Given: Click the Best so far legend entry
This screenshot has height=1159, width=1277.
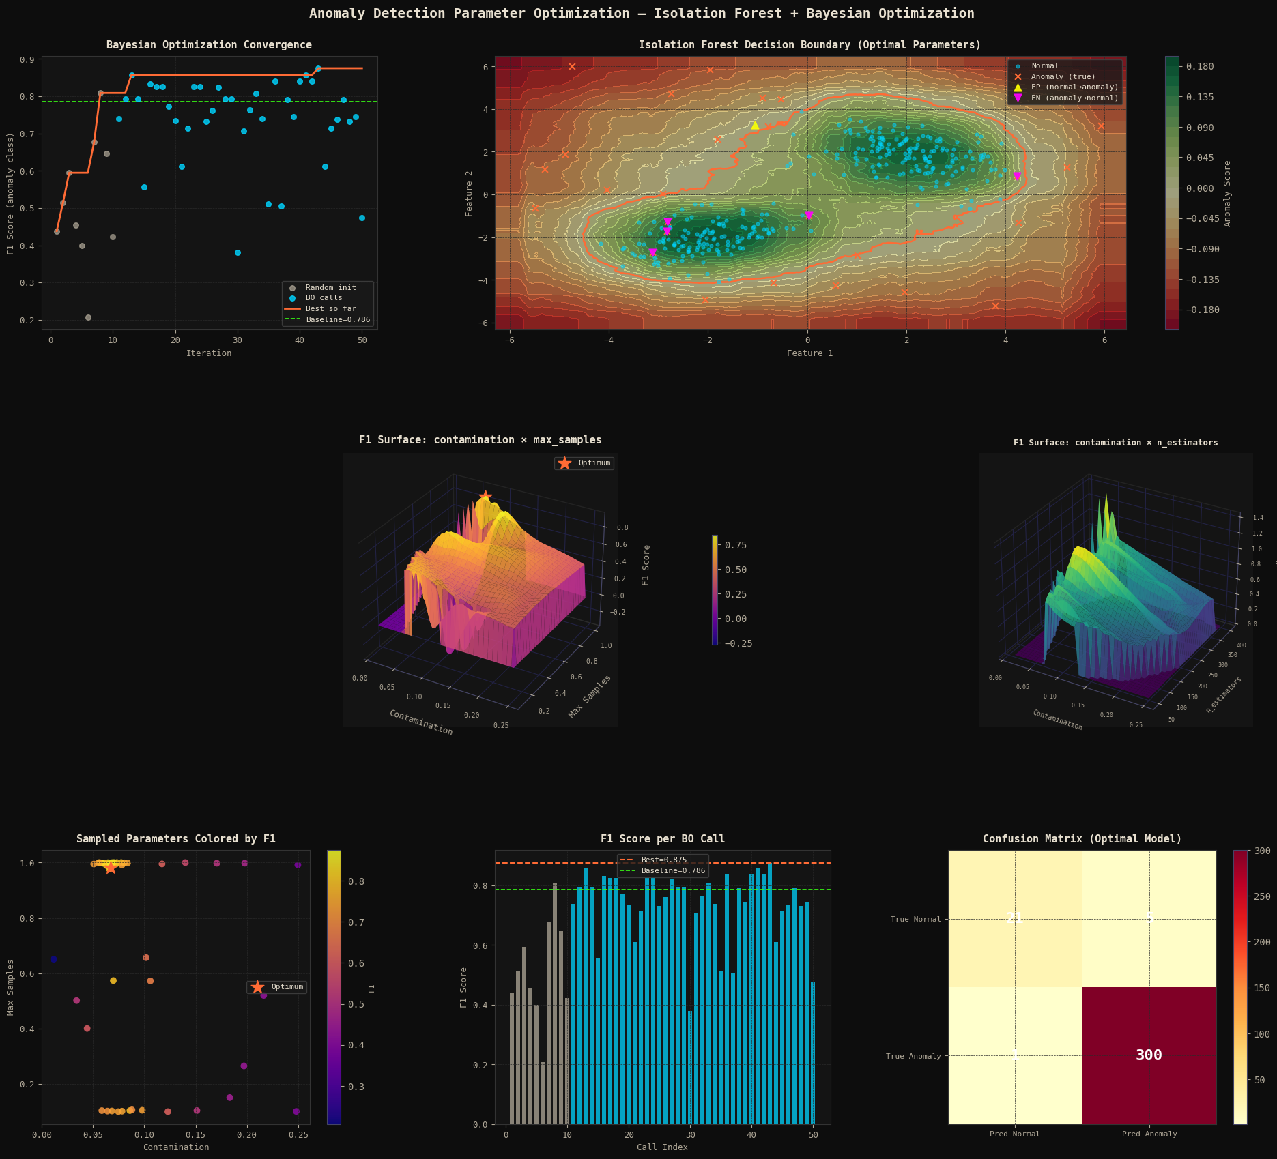Looking at the screenshot, I should click(x=330, y=309).
